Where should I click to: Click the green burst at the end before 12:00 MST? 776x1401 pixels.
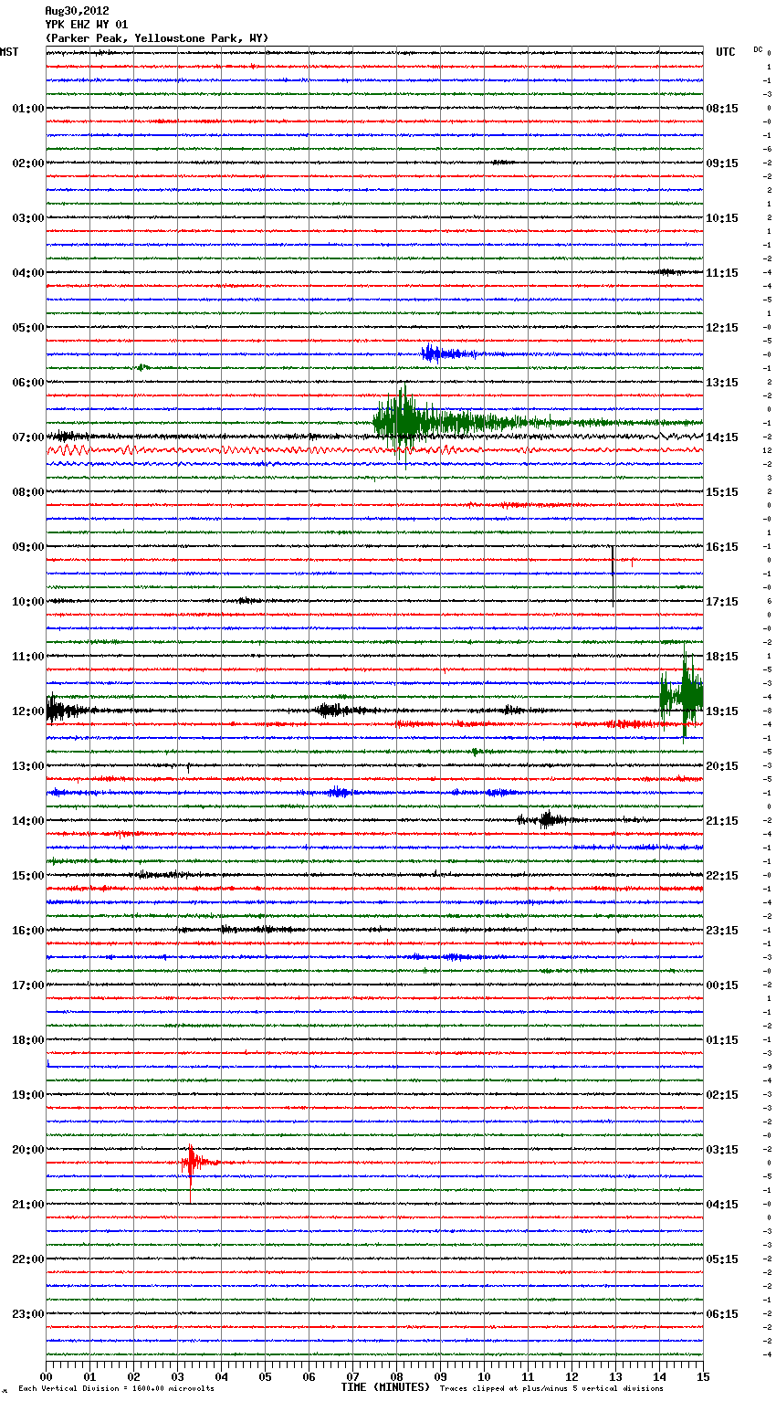(682, 694)
